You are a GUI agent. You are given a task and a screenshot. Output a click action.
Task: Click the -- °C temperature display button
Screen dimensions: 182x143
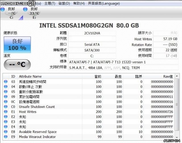tap(17, 65)
